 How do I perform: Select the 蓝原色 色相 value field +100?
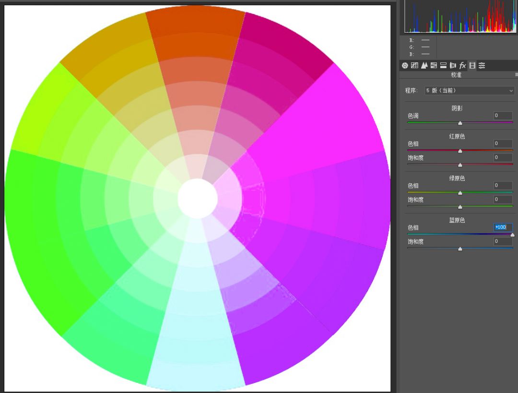click(x=503, y=227)
